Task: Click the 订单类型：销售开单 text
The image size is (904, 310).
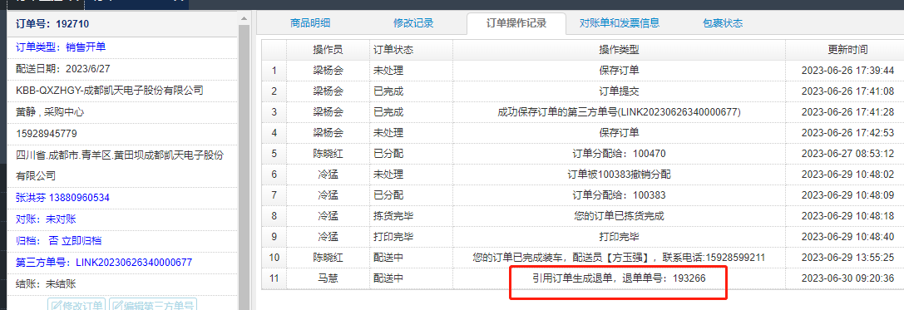Action: [61, 47]
